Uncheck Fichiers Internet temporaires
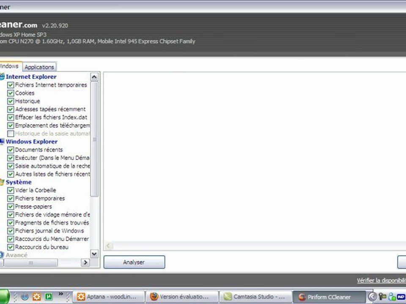The image size is (406, 304). pos(11,85)
